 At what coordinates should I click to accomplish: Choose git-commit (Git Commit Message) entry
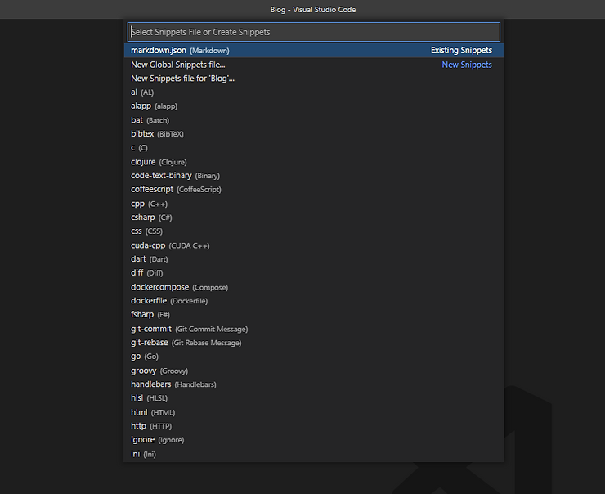[x=189, y=329]
